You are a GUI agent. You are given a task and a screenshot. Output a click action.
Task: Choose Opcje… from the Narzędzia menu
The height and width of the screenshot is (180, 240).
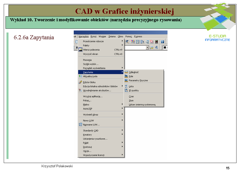(x=87, y=151)
